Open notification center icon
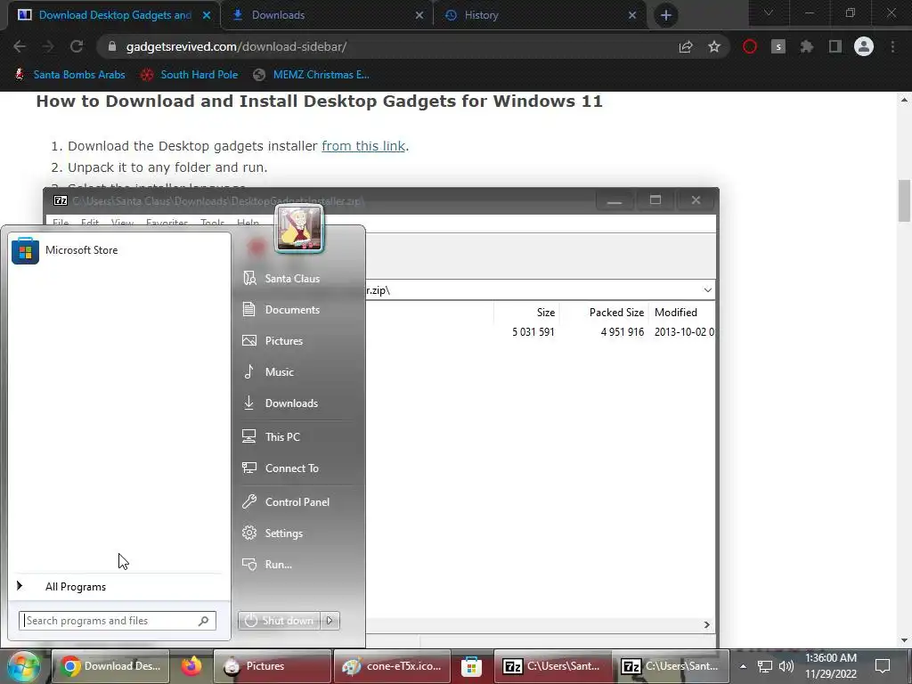The height and width of the screenshot is (684, 912). point(883,666)
